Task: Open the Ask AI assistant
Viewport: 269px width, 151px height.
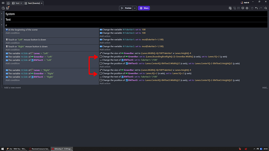Action: tap(245, 3)
